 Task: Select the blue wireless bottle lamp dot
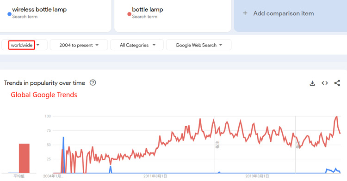9,14
